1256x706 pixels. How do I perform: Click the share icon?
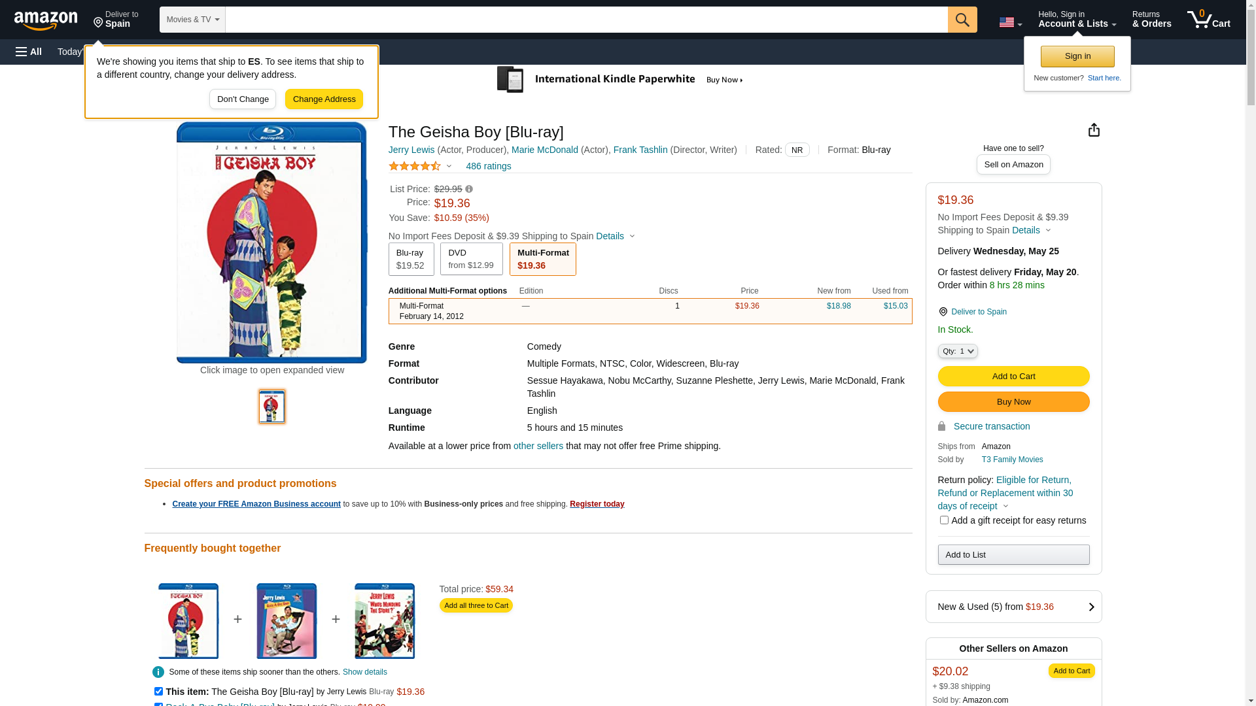point(1094,129)
